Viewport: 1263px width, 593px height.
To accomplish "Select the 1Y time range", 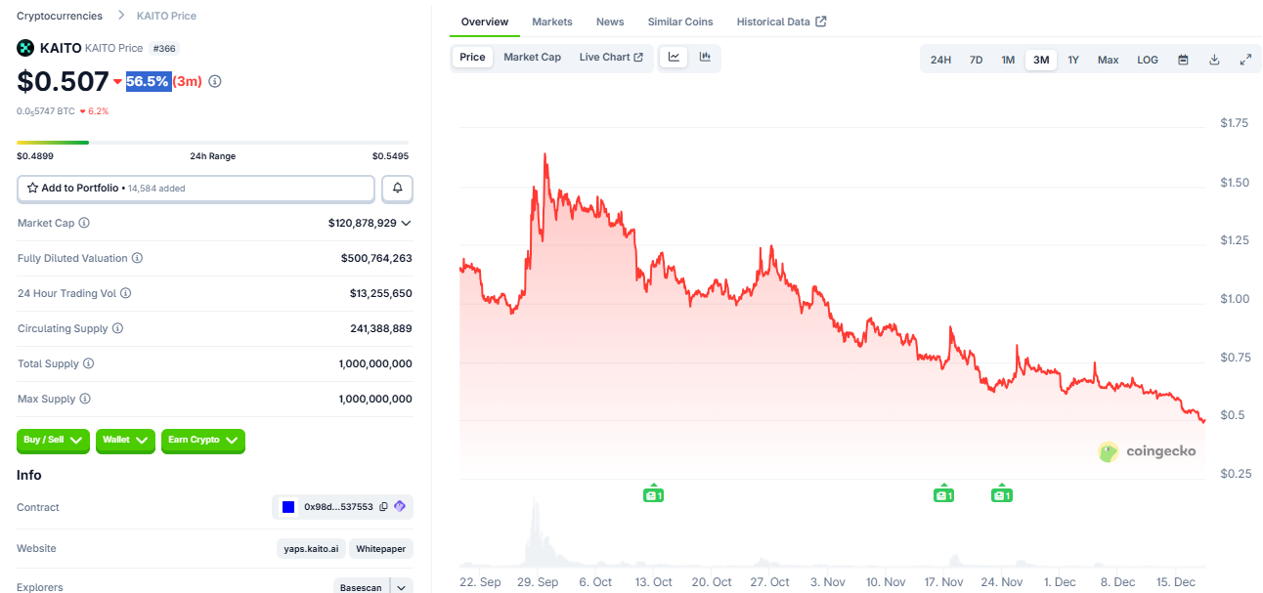I will click(x=1073, y=60).
